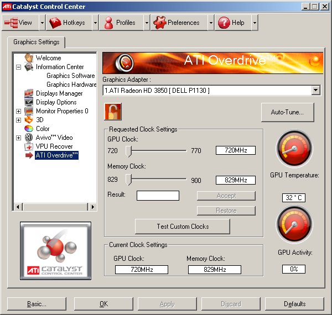The height and width of the screenshot is (315, 332).
Task: Open the Help dropdown arrow
Action: click(255, 23)
